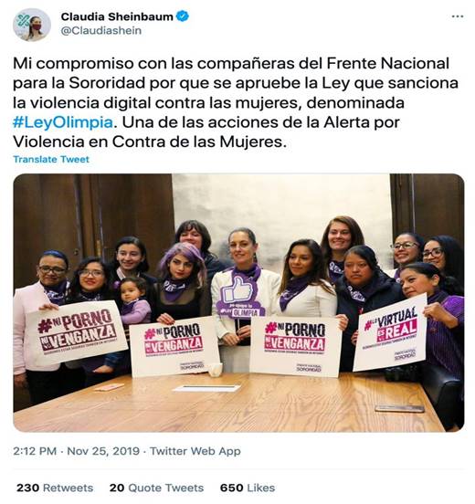The height and width of the screenshot is (504, 475).
Task: Click Translate Tweet
Action: pyautogui.click(x=51, y=159)
